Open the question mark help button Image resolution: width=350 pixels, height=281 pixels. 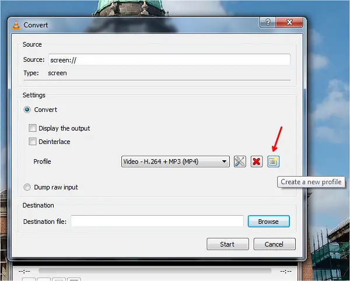coord(267,22)
